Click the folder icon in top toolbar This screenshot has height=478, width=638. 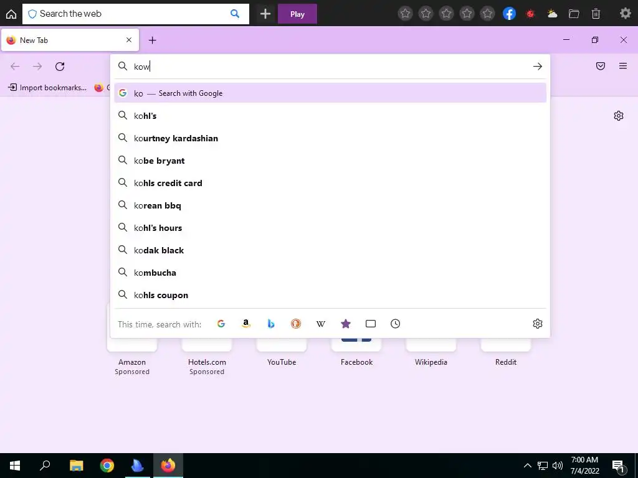574,14
